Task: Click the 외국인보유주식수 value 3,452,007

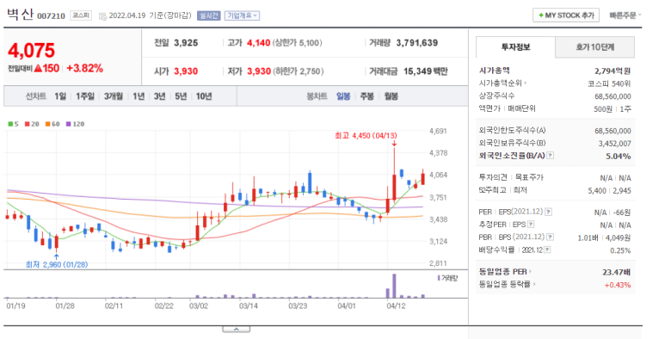Action: pyautogui.click(x=614, y=144)
